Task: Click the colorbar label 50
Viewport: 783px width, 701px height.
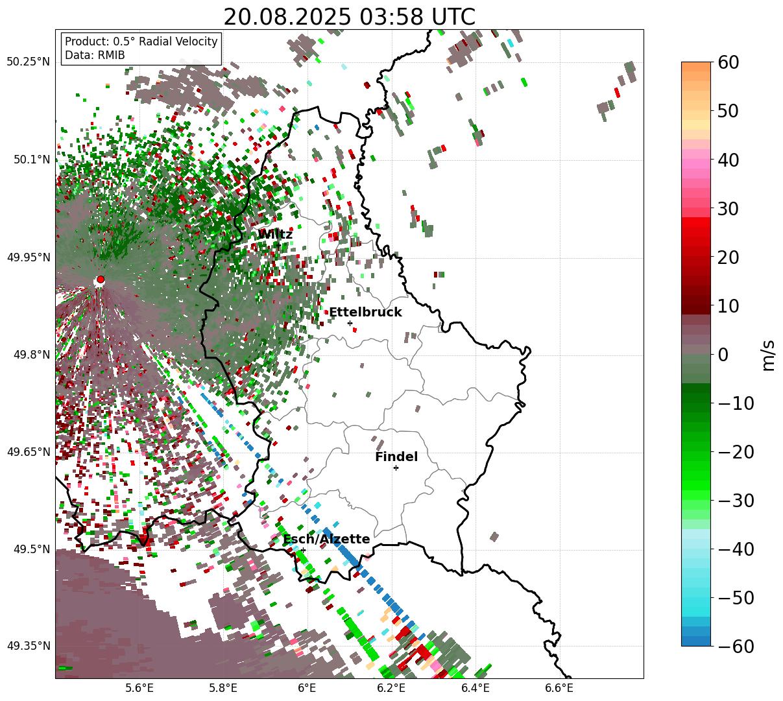Action: (727, 111)
